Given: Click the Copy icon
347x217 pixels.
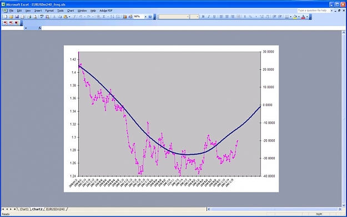Looking at the screenshot, I should coord(60,17).
